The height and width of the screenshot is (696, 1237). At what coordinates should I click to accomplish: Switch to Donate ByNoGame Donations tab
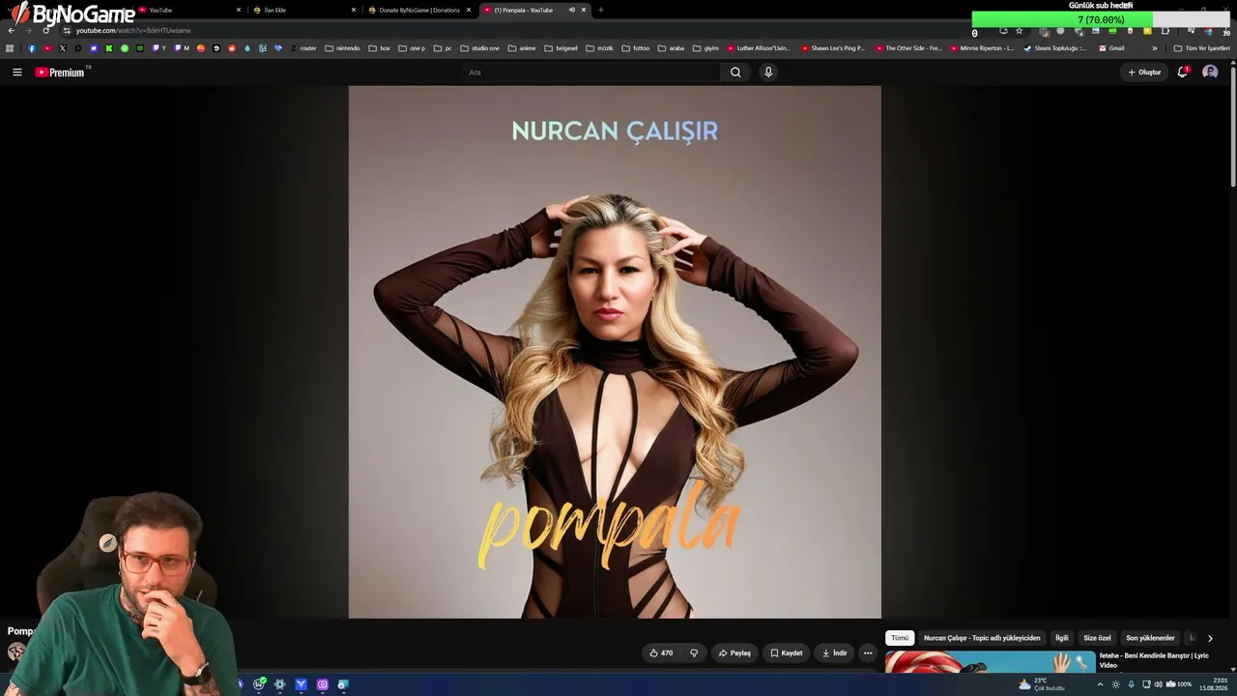click(418, 10)
